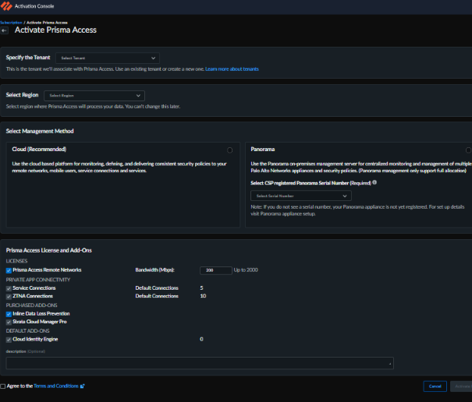This screenshot has width=472, height=402.
Task: Uncheck the Inline Data Loss Prevention checkbox
Action: pyautogui.click(x=9, y=313)
